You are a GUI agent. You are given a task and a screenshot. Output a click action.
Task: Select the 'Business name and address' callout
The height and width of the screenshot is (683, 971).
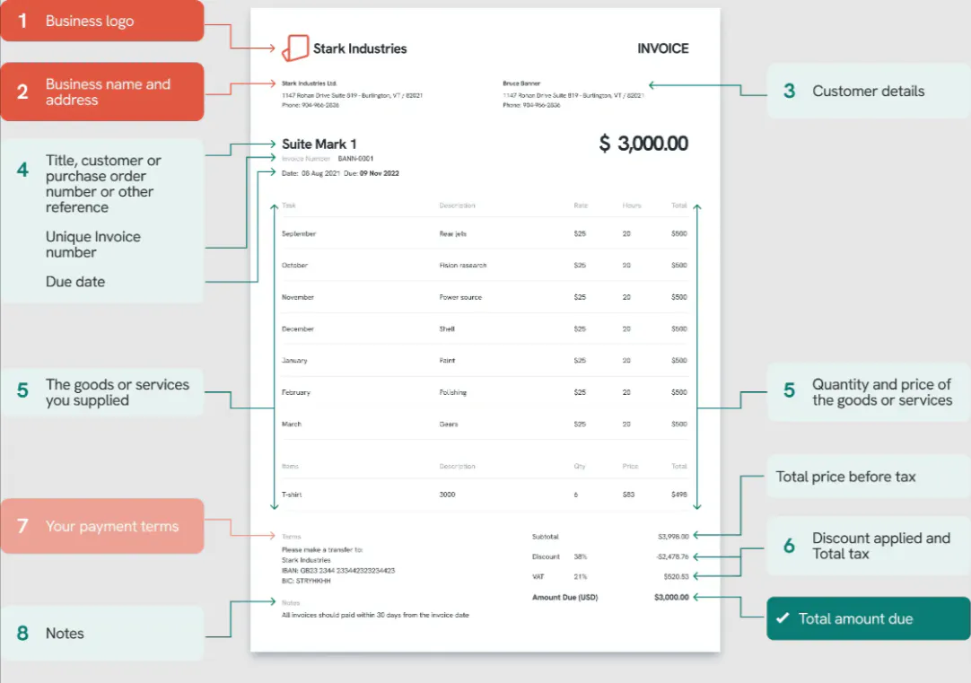pyautogui.click(x=102, y=92)
